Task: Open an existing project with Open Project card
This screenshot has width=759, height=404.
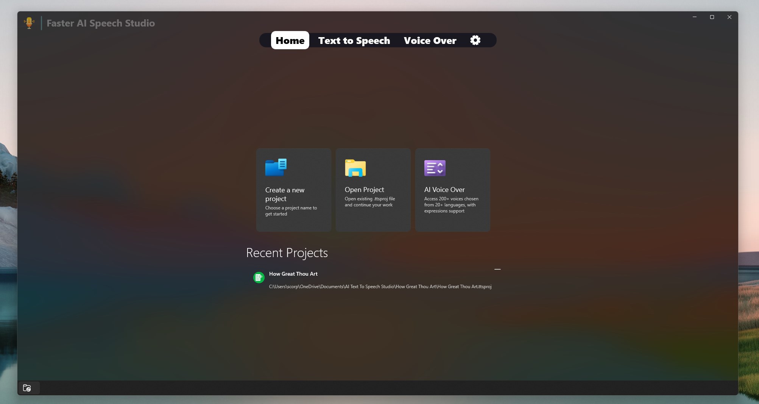Action: [372, 190]
